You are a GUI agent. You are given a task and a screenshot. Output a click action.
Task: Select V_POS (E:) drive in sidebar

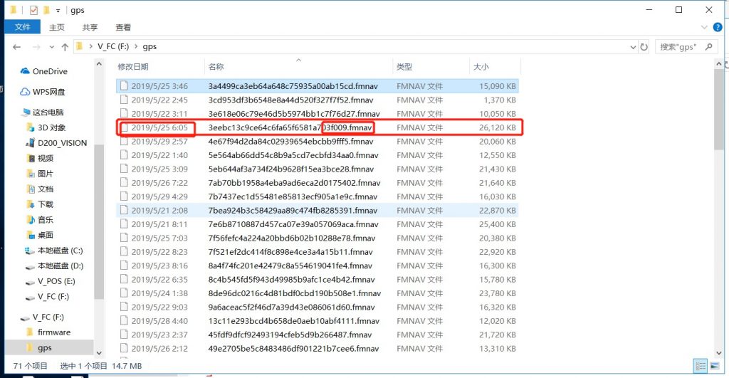(x=50, y=280)
